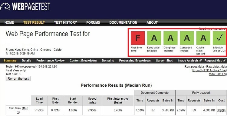Click the First Byte value 0.721s
The width and height of the screenshot is (227, 116).
pos(55,110)
